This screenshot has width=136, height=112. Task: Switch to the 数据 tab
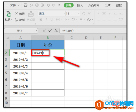tap(119, 5)
